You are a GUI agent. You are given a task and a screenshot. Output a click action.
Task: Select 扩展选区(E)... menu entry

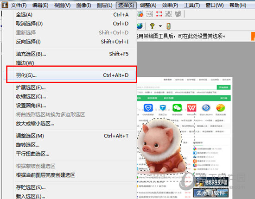pyautogui.click(x=70, y=87)
